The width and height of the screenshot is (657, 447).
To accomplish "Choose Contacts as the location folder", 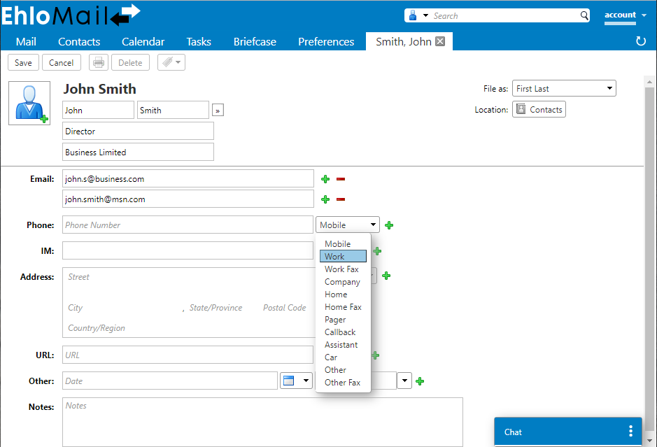I will coord(539,109).
